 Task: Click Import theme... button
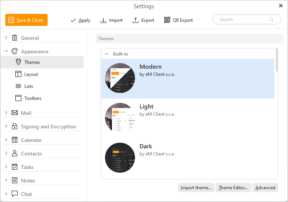tap(196, 188)
